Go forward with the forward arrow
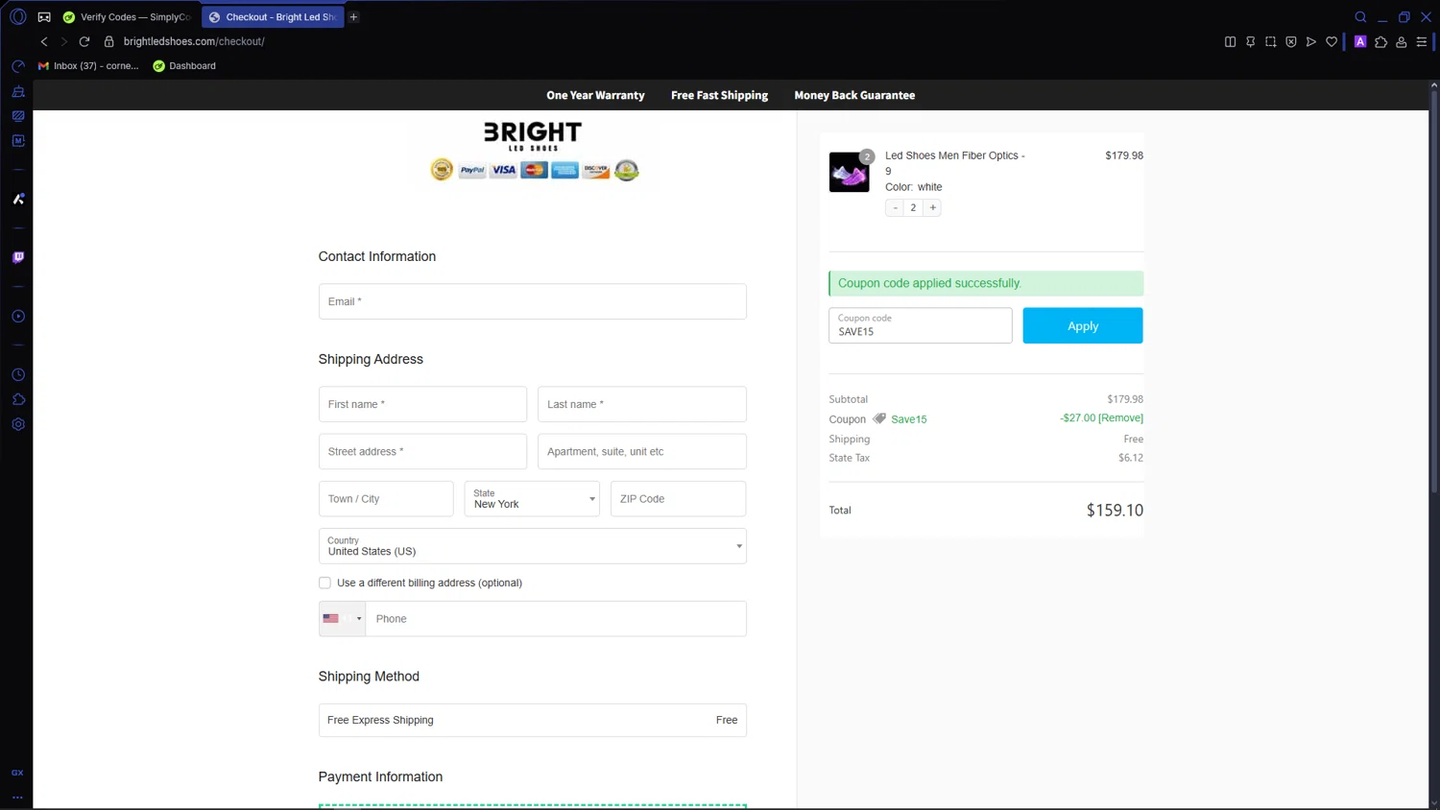 63,41
